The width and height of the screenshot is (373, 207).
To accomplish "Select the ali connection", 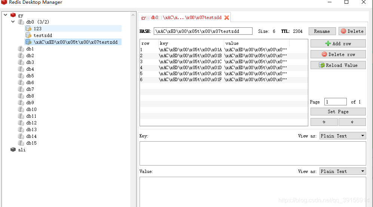I will tap(22, 150).
